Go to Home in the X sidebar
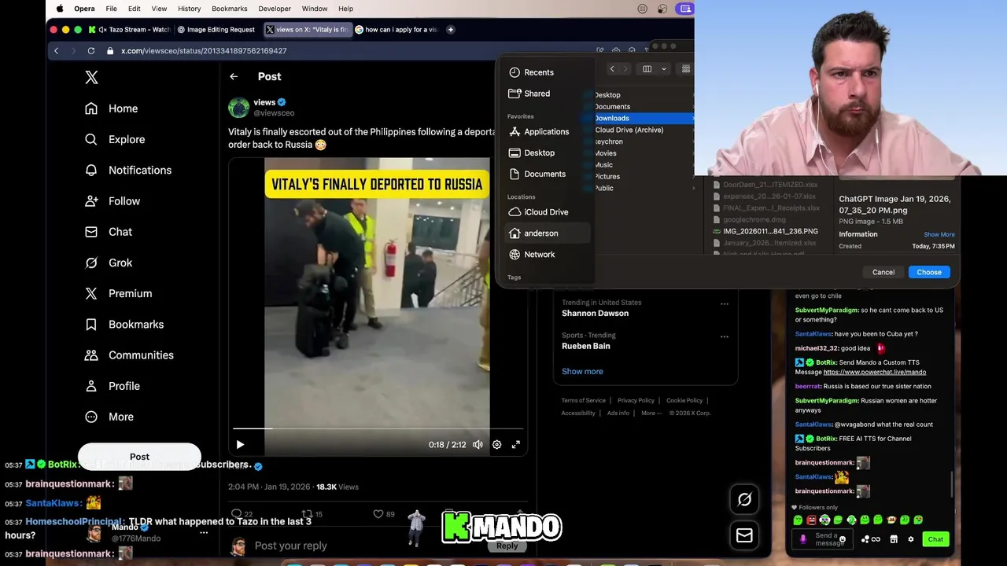Image resolution: width=1007 pixels, height=566 pixels. [111, 108]
